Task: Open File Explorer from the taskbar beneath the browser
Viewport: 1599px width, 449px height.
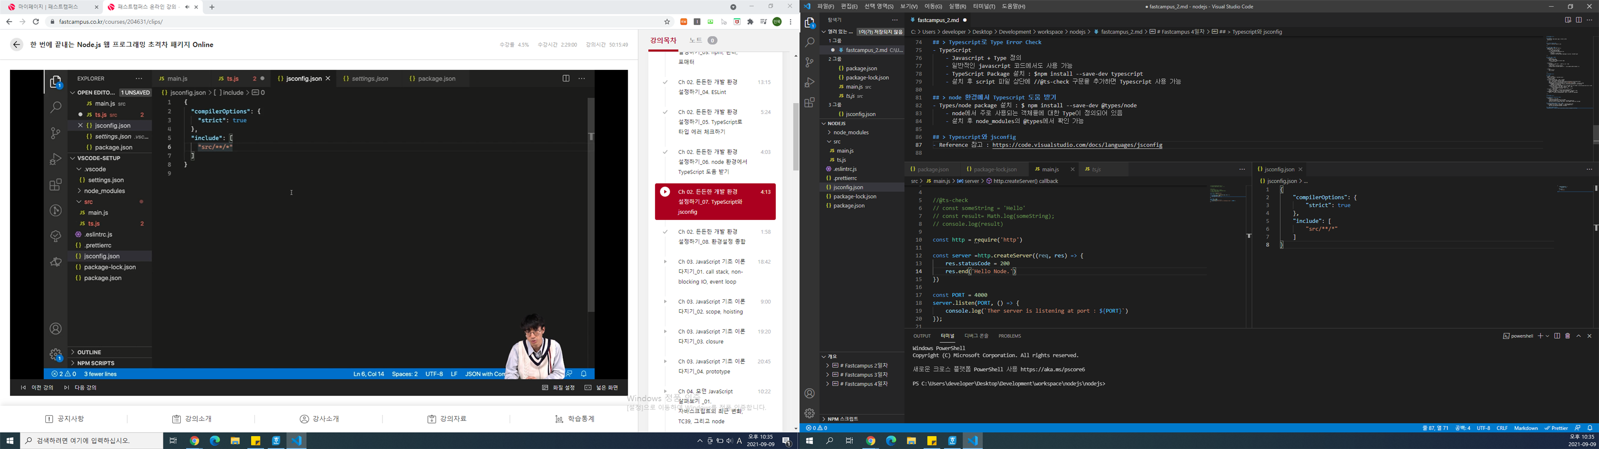Action: point(235,441)
